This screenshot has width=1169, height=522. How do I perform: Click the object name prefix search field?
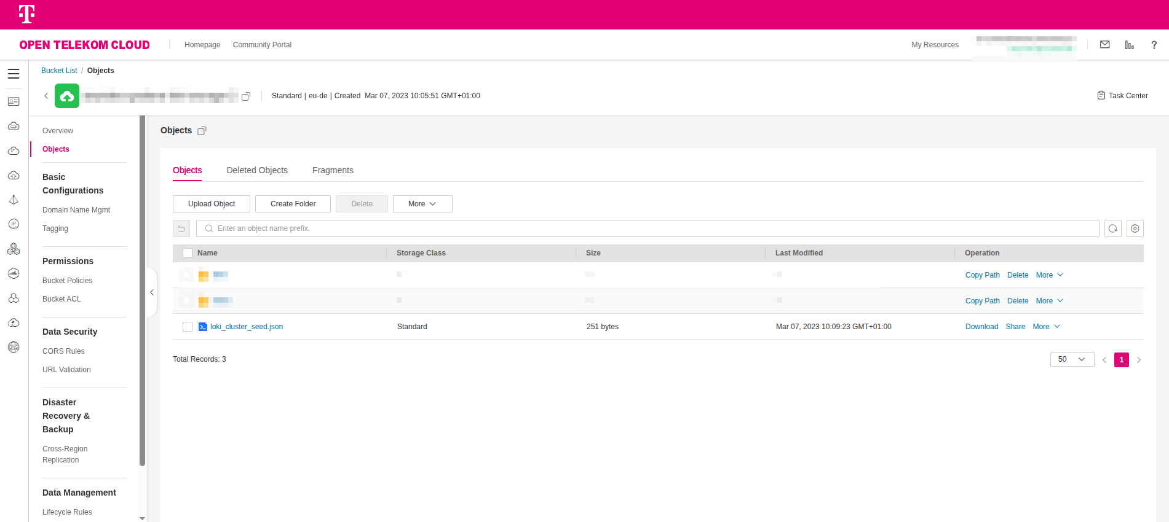(647, 228)
